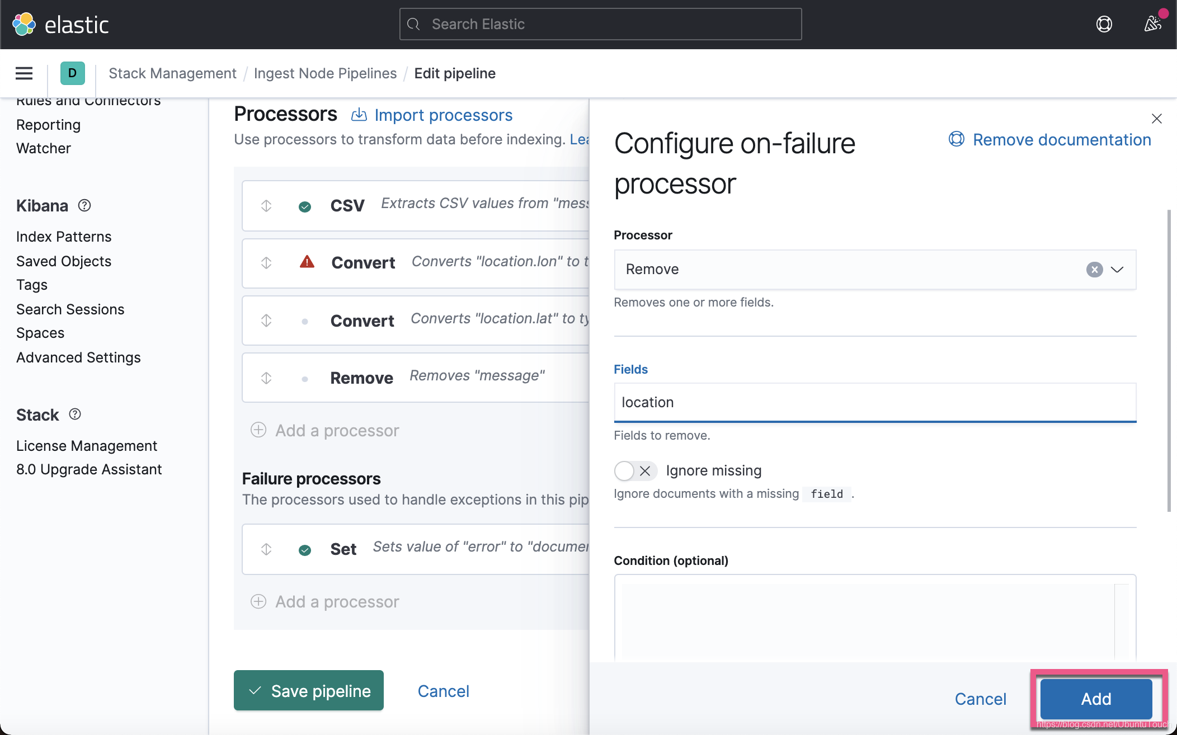1177x735 pixels.
Task: Click the drag handle on the CSV processor
Action: (266, 206)
